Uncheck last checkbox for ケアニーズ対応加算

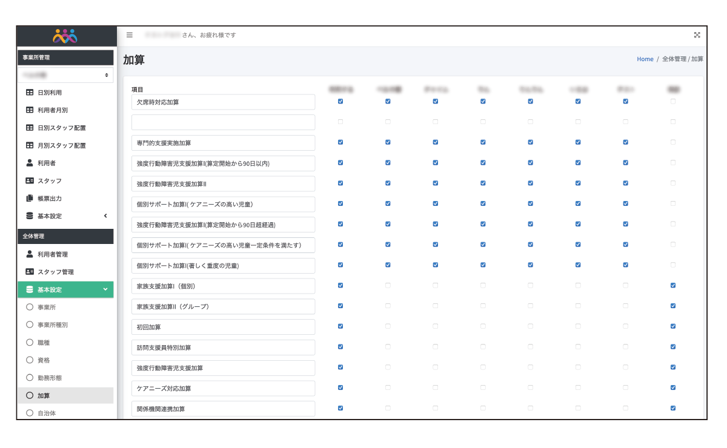click(673, 387)
